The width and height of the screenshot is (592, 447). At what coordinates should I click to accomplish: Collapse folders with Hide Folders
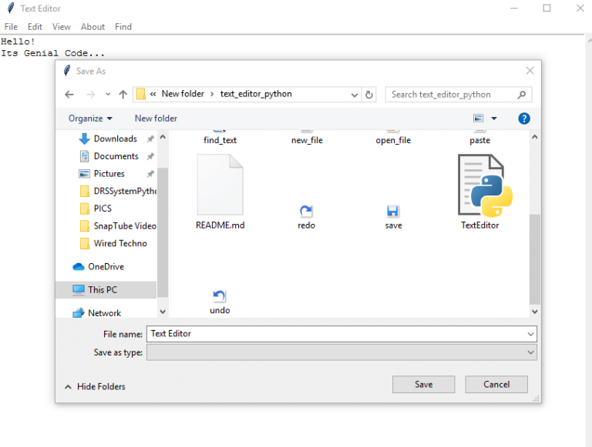point(95,386)
